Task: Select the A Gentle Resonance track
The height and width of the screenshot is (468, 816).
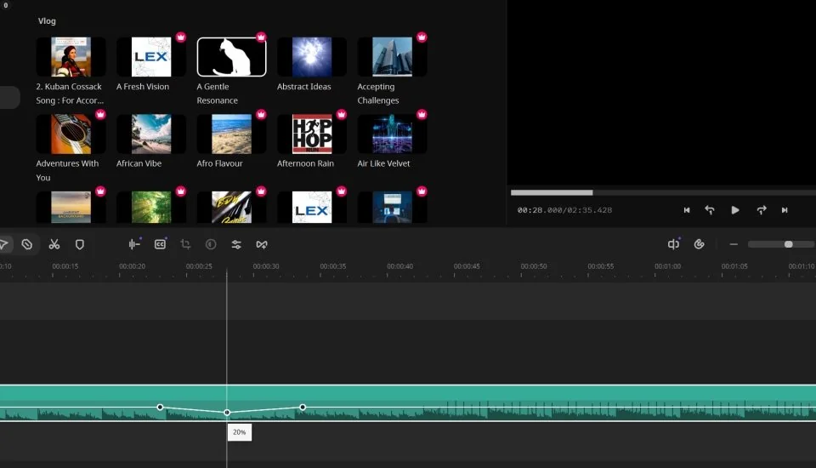Action: pyautogui.click(x=231, y=57)
